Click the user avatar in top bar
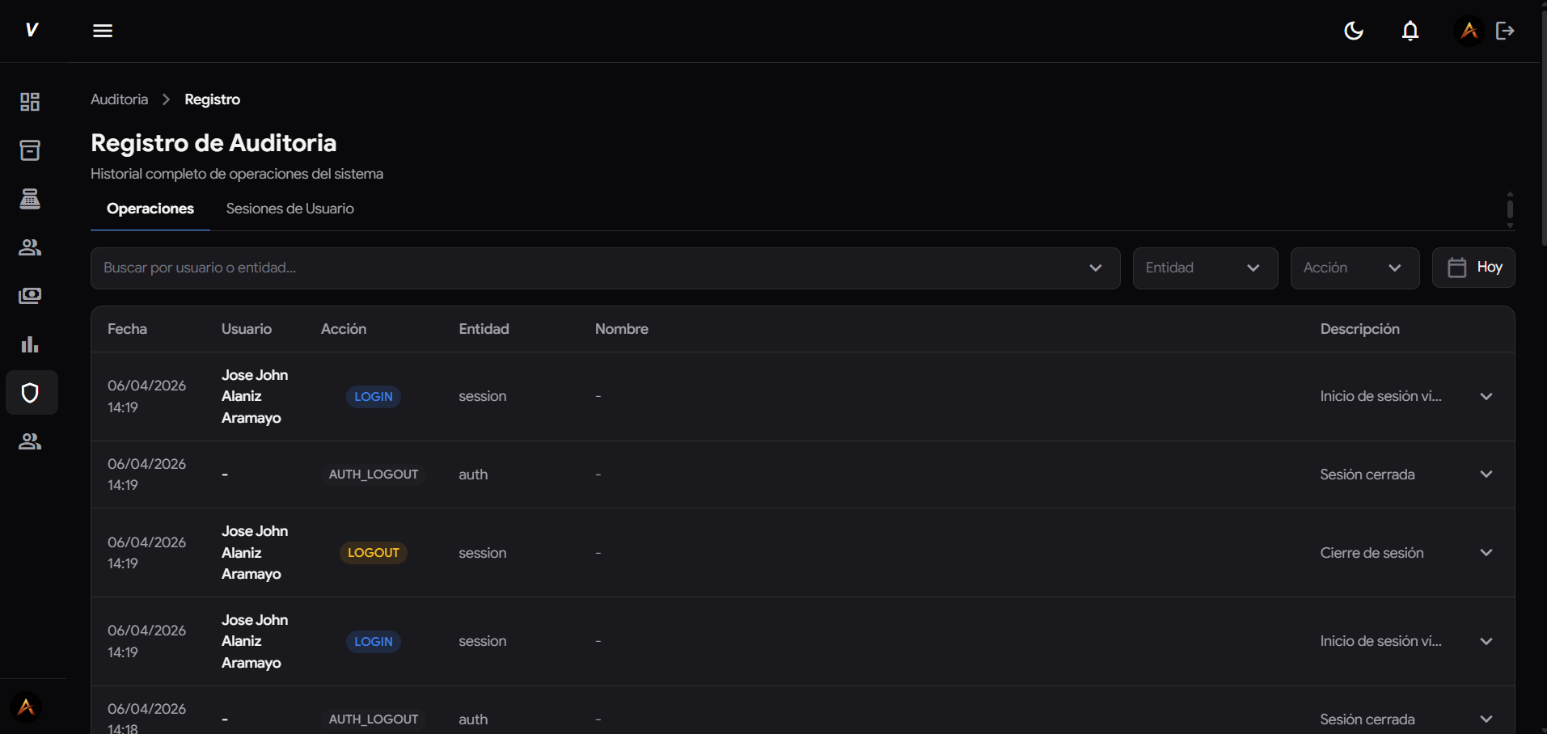Screen dimensions: 1547x734 pos(1469,31)
